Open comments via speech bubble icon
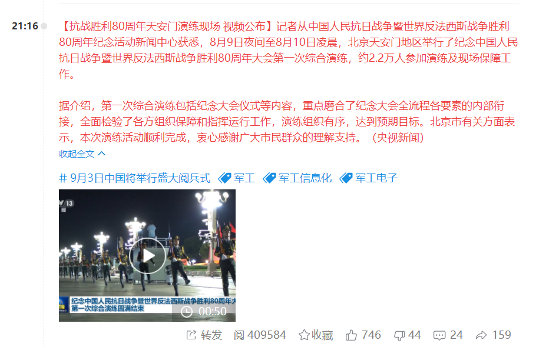Image resolution: width=536 pixels, height=347 pixels. pos(439,335)
